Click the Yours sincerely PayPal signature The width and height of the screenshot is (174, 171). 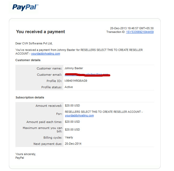click(x=26, y=156)
